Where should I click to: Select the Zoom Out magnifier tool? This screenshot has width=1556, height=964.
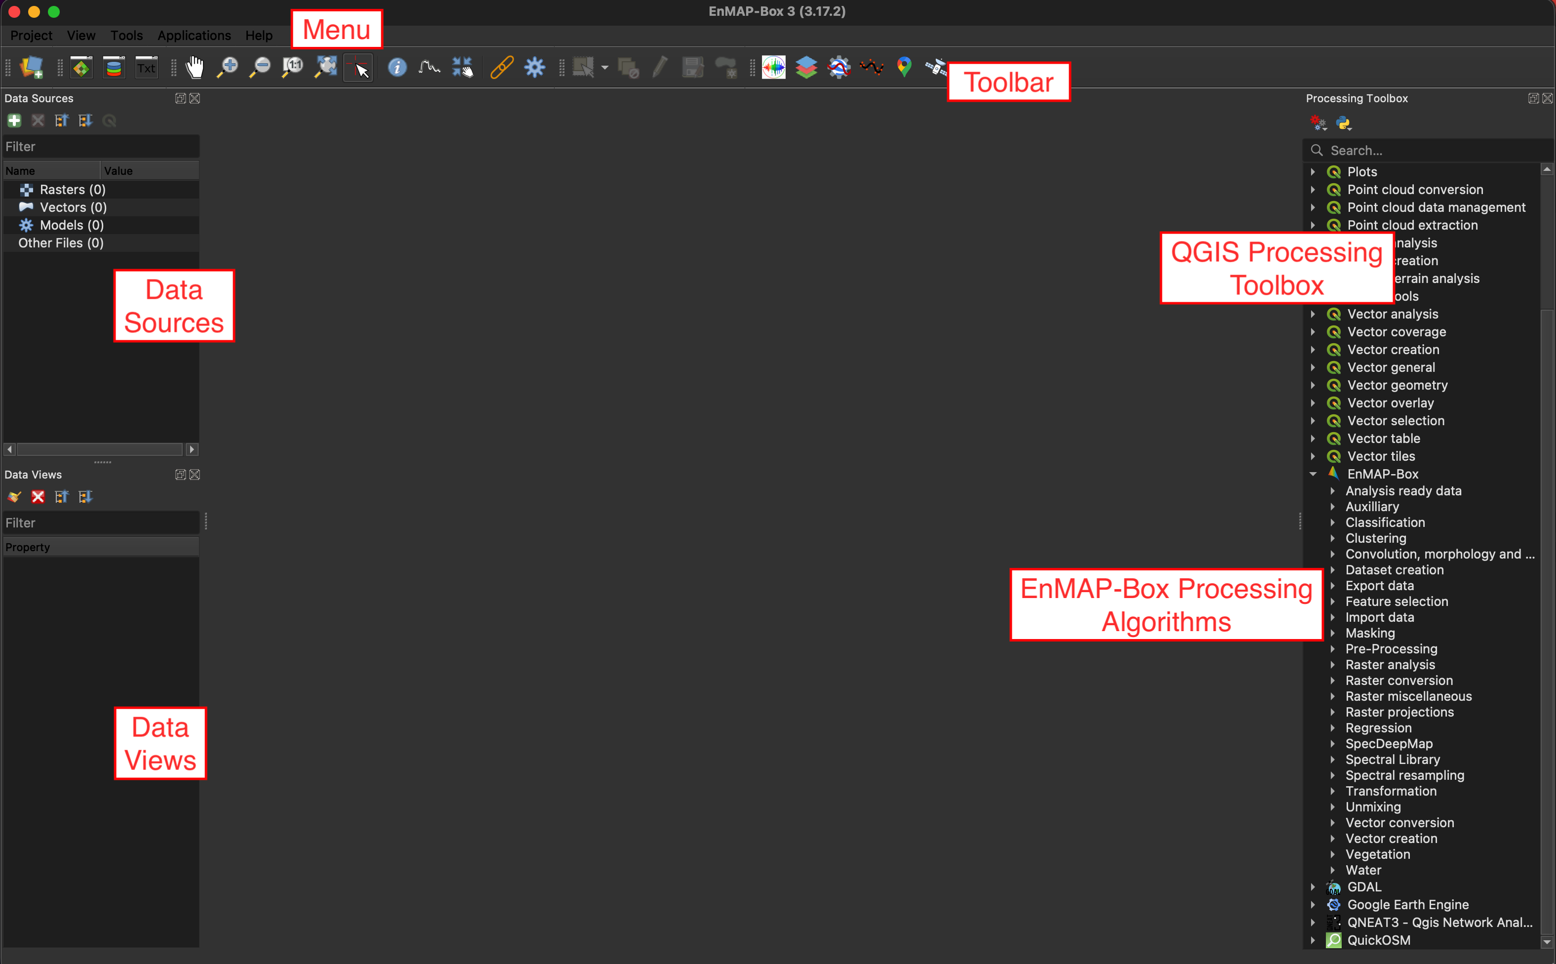coord(260,67)
